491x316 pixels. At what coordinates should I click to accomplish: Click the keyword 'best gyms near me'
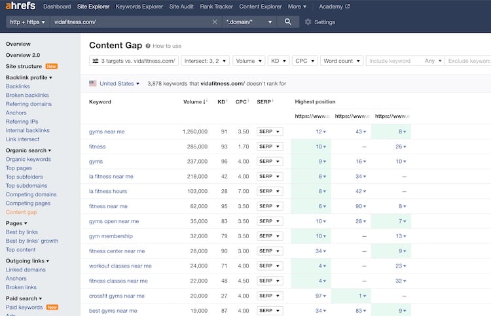pos(113,311)
